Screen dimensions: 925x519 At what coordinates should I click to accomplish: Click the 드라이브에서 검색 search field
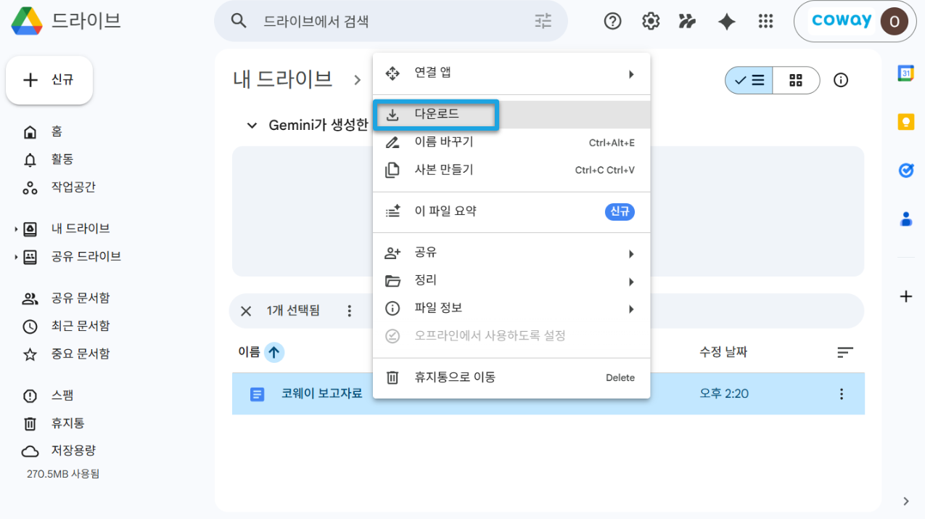click(x=390, y=21)
